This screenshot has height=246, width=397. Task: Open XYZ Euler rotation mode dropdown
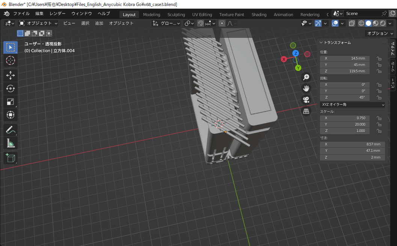[x=352, y=104]
